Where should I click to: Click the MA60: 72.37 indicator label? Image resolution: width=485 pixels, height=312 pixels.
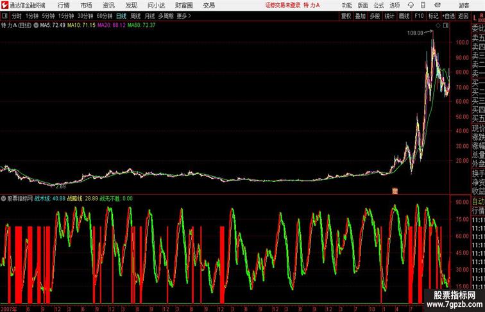click(x=141, y=26)
